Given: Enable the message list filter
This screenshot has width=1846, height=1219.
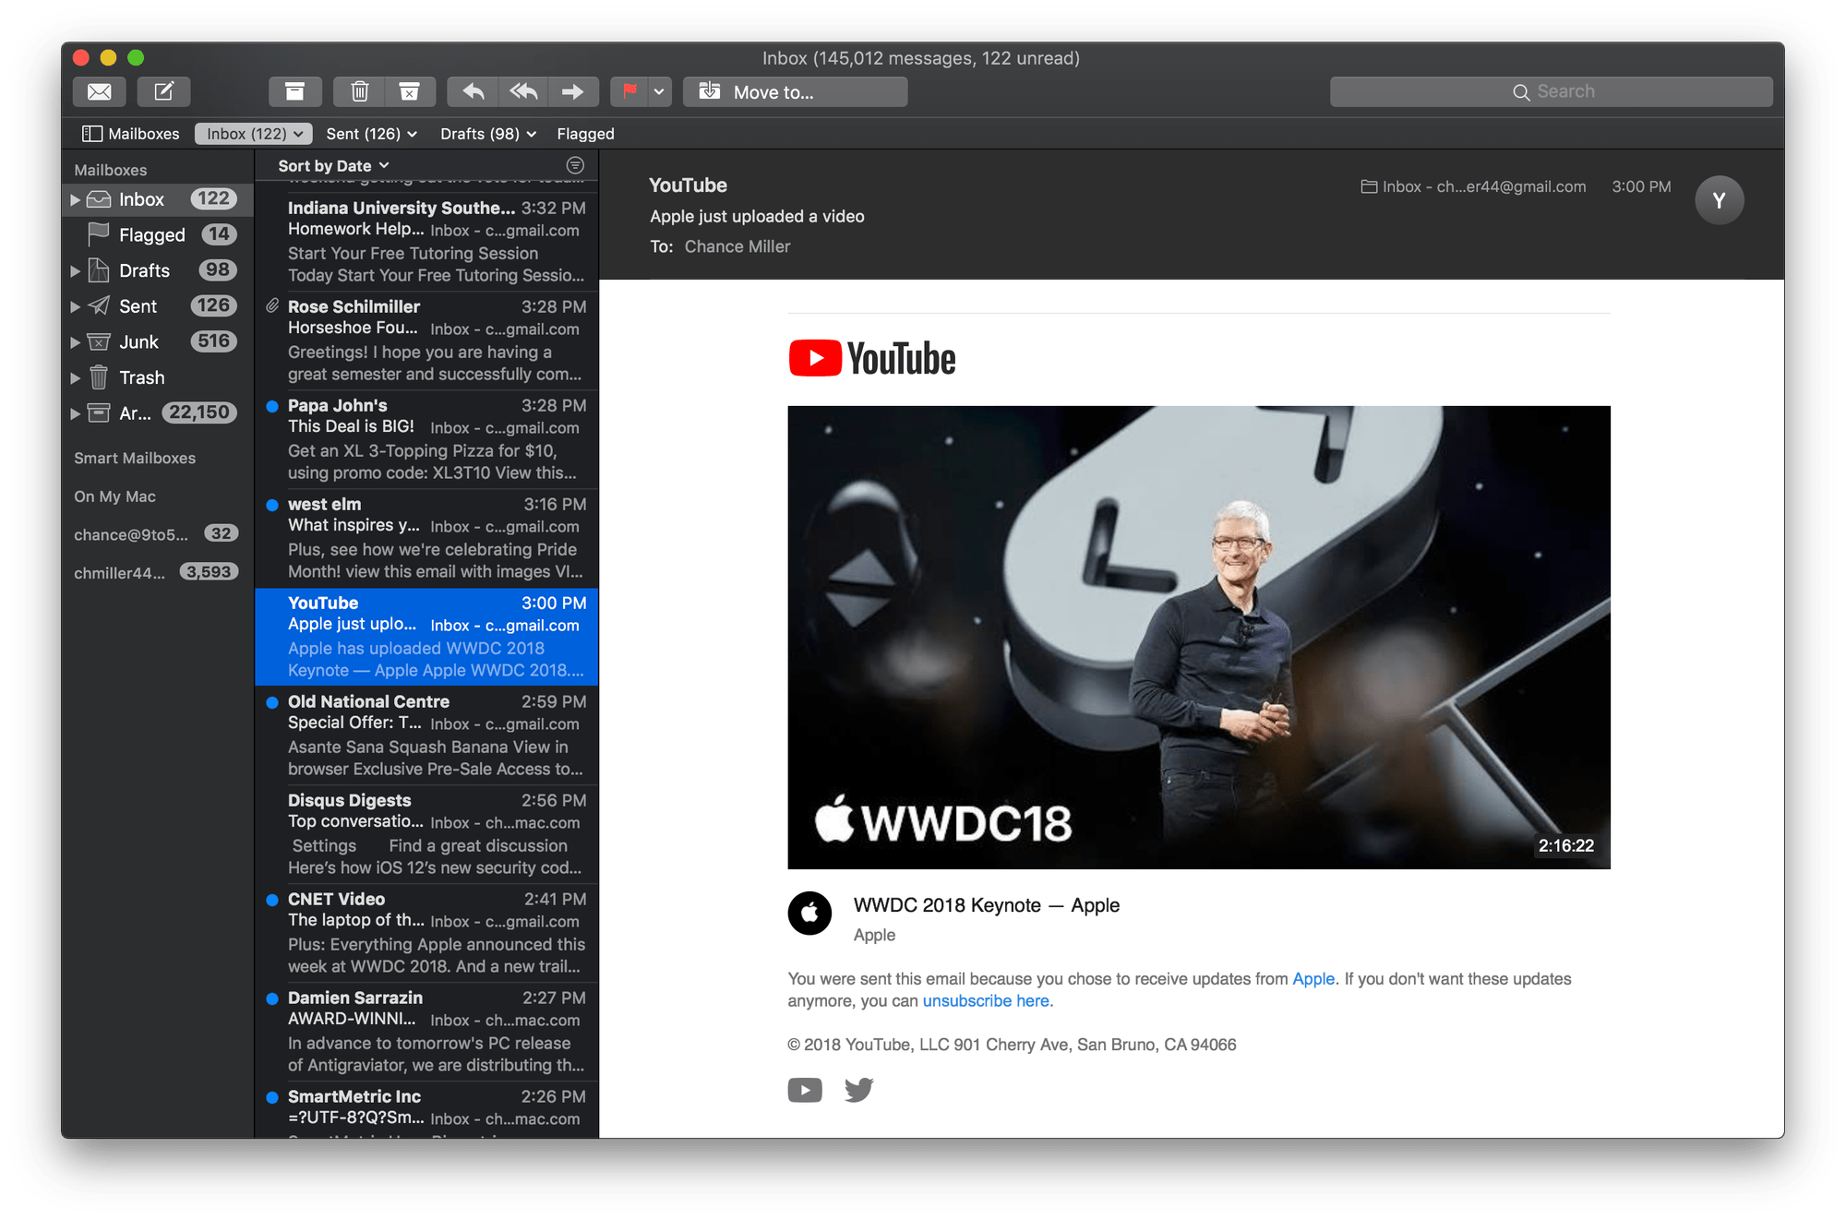Looking at the screenshot, I should point(574,165).
